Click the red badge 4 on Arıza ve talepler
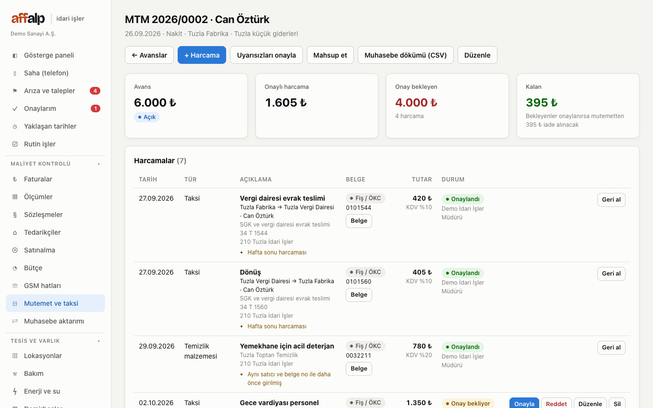Viewport: 653px width, 408px height. 95,91
